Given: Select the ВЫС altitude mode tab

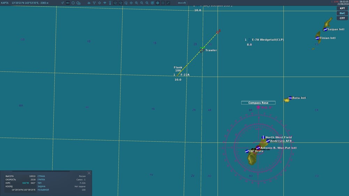Looking at the screenshot, I should click(x=342, y=13).
